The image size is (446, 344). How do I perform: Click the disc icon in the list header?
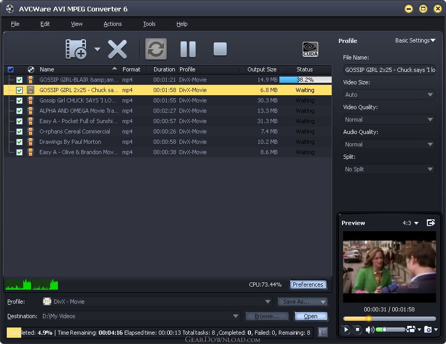pyautogui.click(x=31, y=69)
